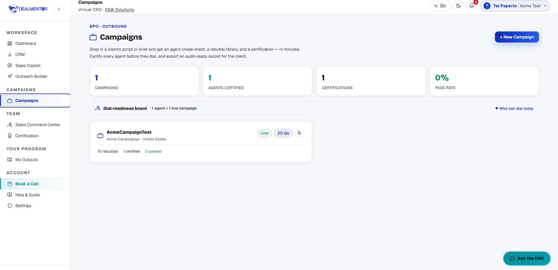The height and width of the screenshot is (270, 558).
Task: Open Dashboard from the sidebar
Action: coord(35,43)
